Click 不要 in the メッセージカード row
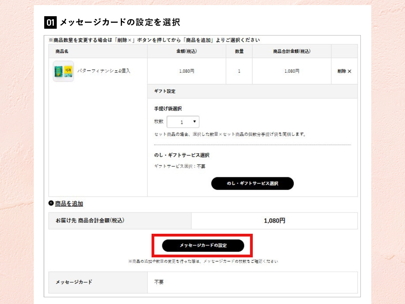 [159, 282]
